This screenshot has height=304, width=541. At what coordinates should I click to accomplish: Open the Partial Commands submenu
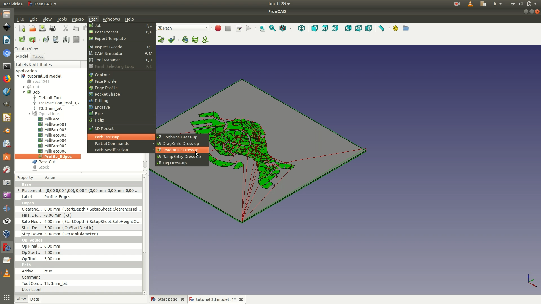[121, 144]
